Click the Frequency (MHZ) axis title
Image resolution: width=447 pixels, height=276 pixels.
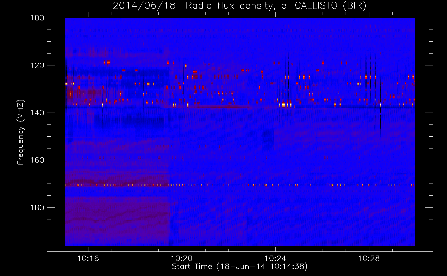point(21,132)
